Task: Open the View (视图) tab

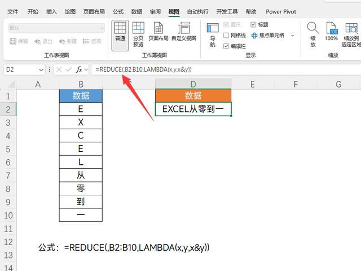Action: [174, 11]
